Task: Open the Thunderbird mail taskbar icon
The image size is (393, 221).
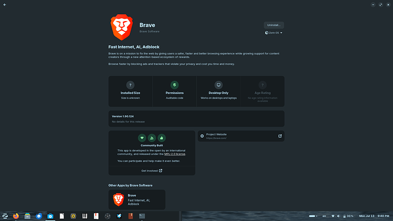Action: (x=39, y=216)
